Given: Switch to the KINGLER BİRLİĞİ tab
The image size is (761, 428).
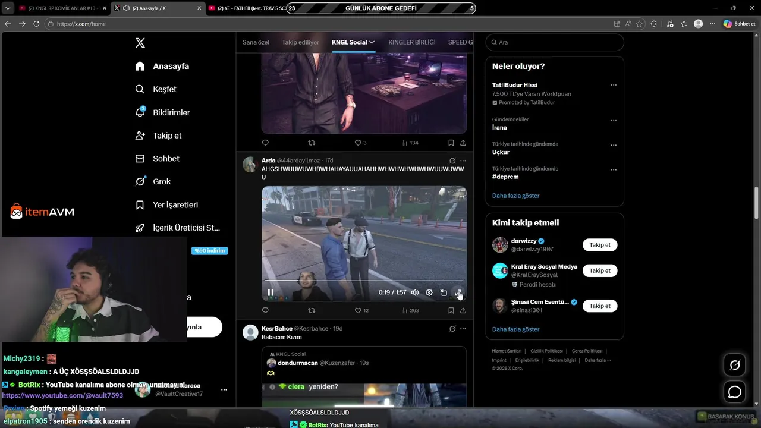Looking at the screenshot, I should click(x=412, y=42).
